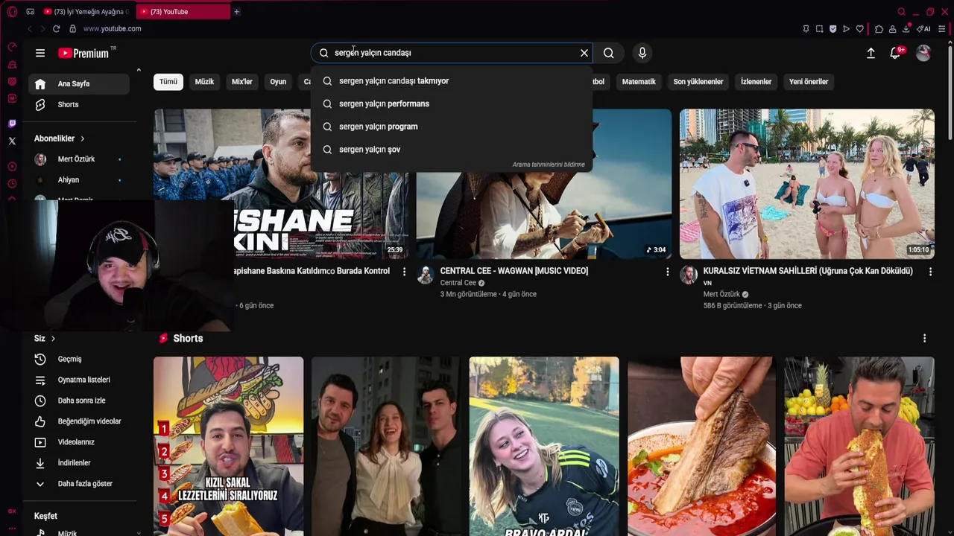Open the browser downloads icon
The height and width of the screenshot is (536, 954).
coord(906,29)
